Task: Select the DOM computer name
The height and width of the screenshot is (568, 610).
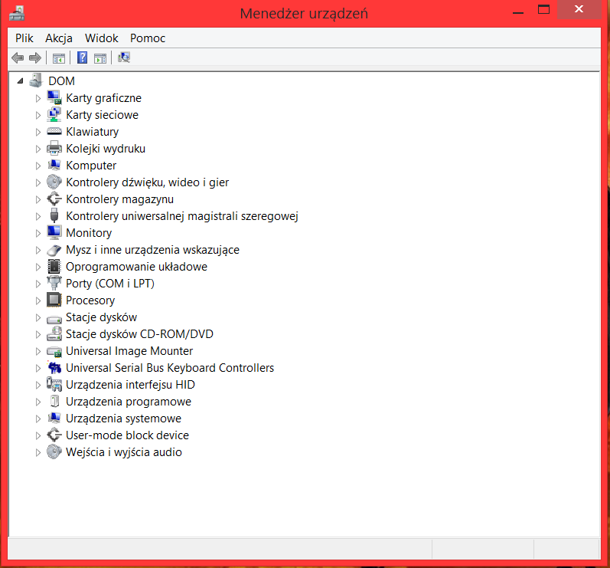Action: pyautogui.click(x=61, y=81)
